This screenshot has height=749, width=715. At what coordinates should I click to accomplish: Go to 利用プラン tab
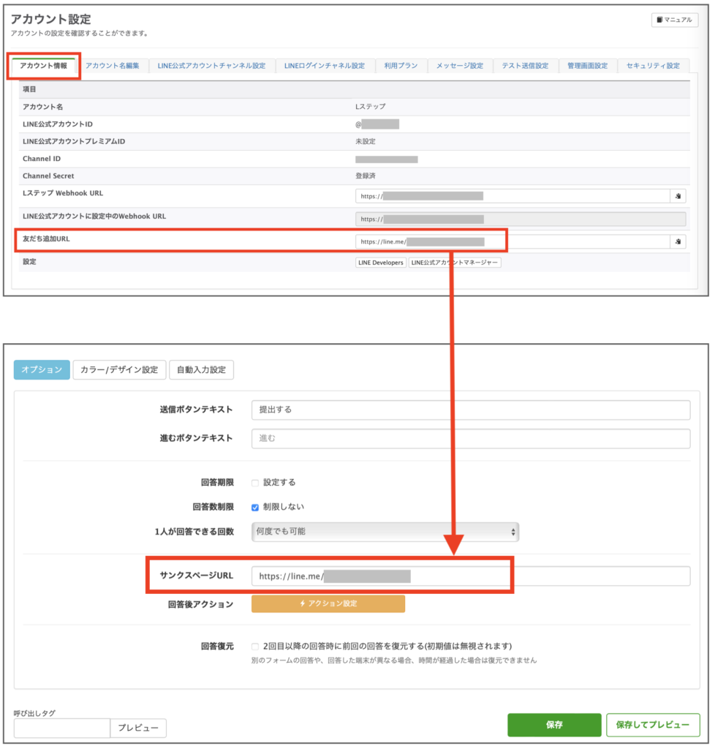[x=401, y=66]
